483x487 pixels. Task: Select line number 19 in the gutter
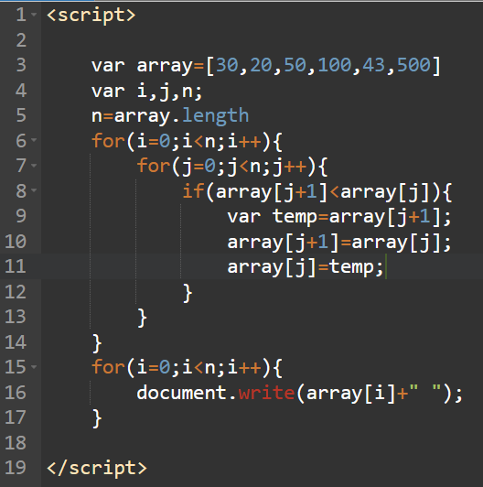click(x=16, y=468)
